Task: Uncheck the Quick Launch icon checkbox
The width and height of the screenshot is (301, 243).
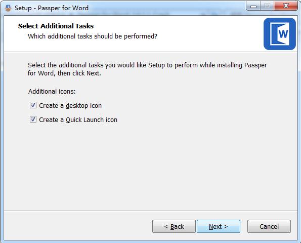Action: click(x=33, y=119)
